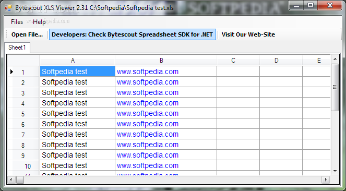Select row 1 header with arrow indicator
This screenshot has height=191, width=346.
pyautogui.click(x=23, y=71)
